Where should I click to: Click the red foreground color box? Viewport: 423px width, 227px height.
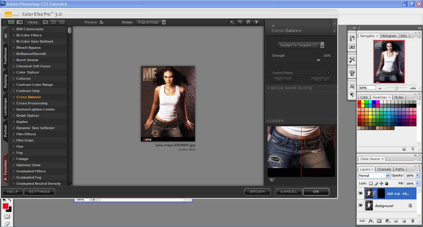6,206
